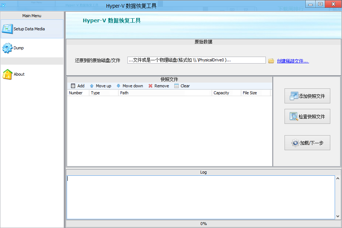Click the Move up toolbar button
The width and height of the screenshot is (342, 228).
(101, 86)
